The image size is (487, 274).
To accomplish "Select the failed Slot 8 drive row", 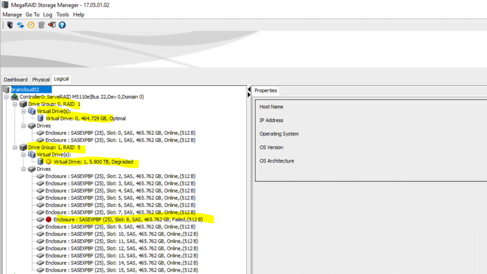I will click(128, 219).
